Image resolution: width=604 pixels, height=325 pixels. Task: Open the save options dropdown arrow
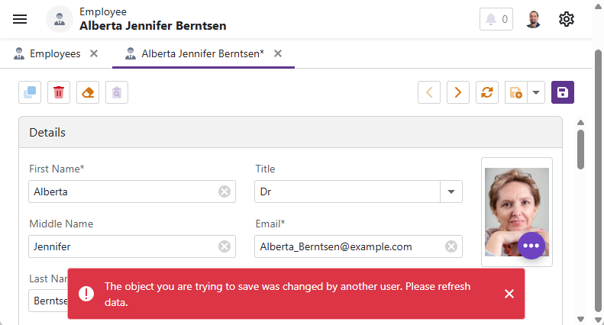[536, 92]
